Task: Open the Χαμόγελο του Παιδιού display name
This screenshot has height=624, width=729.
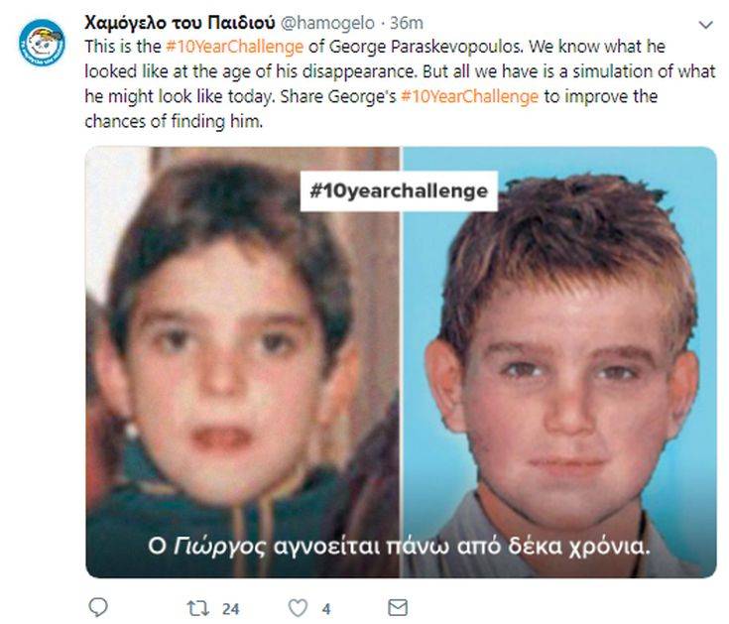Action: tap(180, 22)
